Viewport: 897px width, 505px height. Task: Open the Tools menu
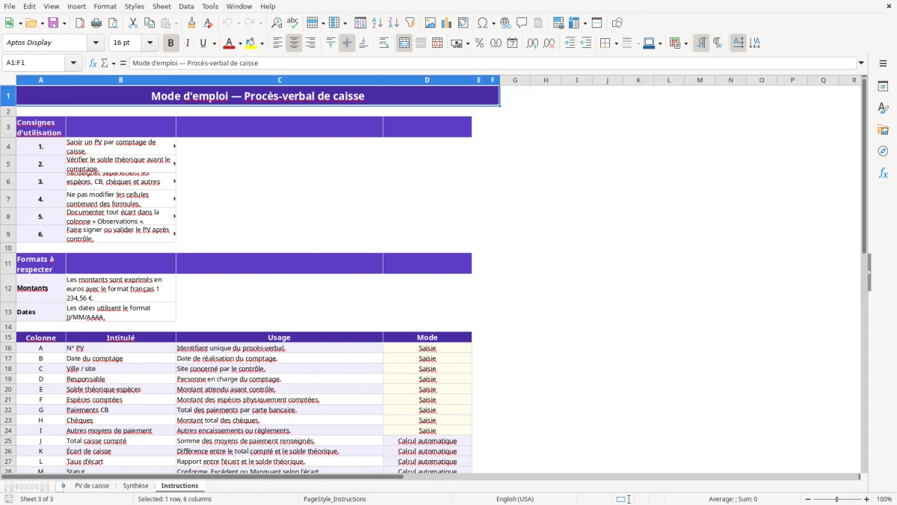click(210, 6)
